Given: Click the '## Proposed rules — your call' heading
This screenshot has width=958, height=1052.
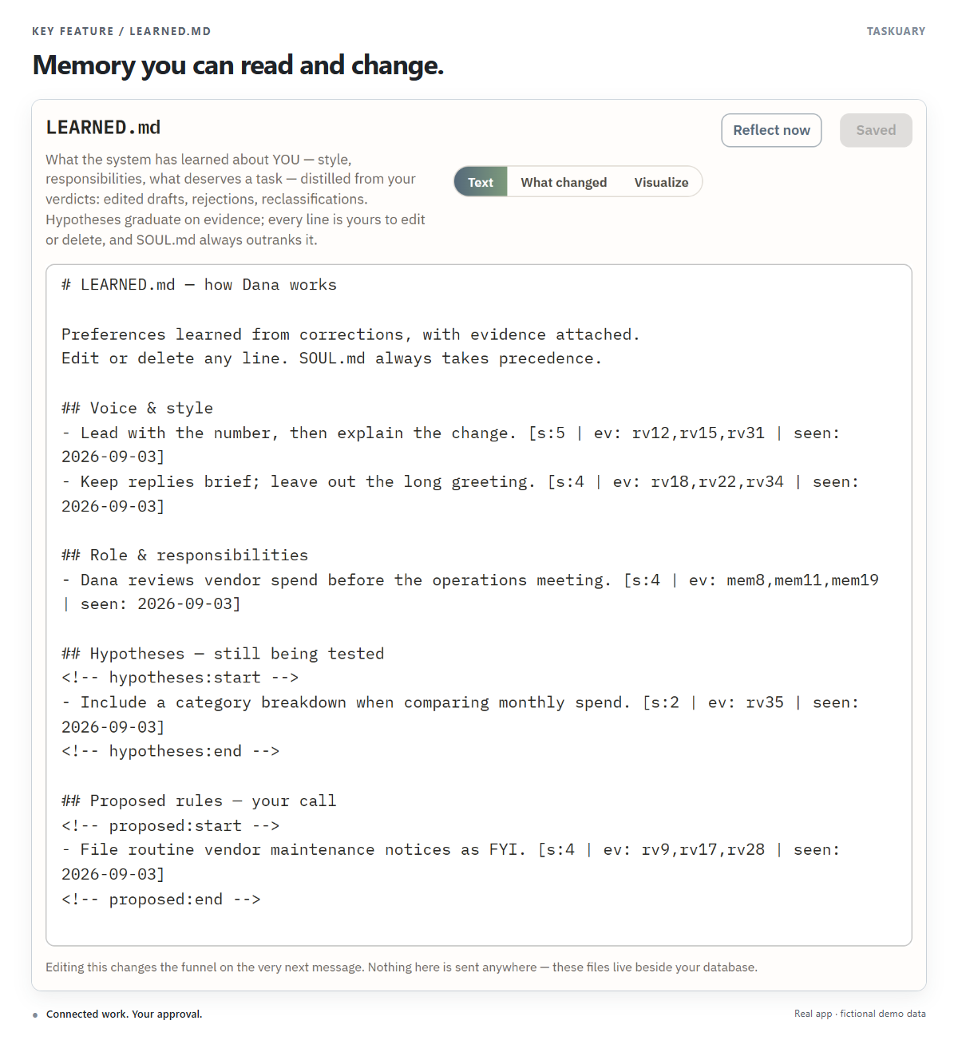Looking at the screenshot, I should [x=199, y=801].
